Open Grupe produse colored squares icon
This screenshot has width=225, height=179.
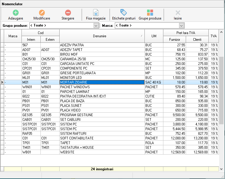[150, 13]
